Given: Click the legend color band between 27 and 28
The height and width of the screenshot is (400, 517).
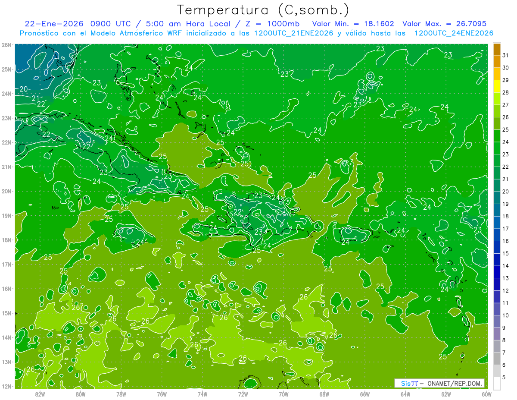Looking at the screenshot, I should click(x=497, y=99).
